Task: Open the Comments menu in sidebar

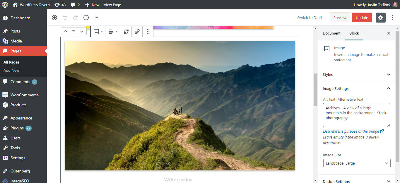Action: [x=20, y=82]
